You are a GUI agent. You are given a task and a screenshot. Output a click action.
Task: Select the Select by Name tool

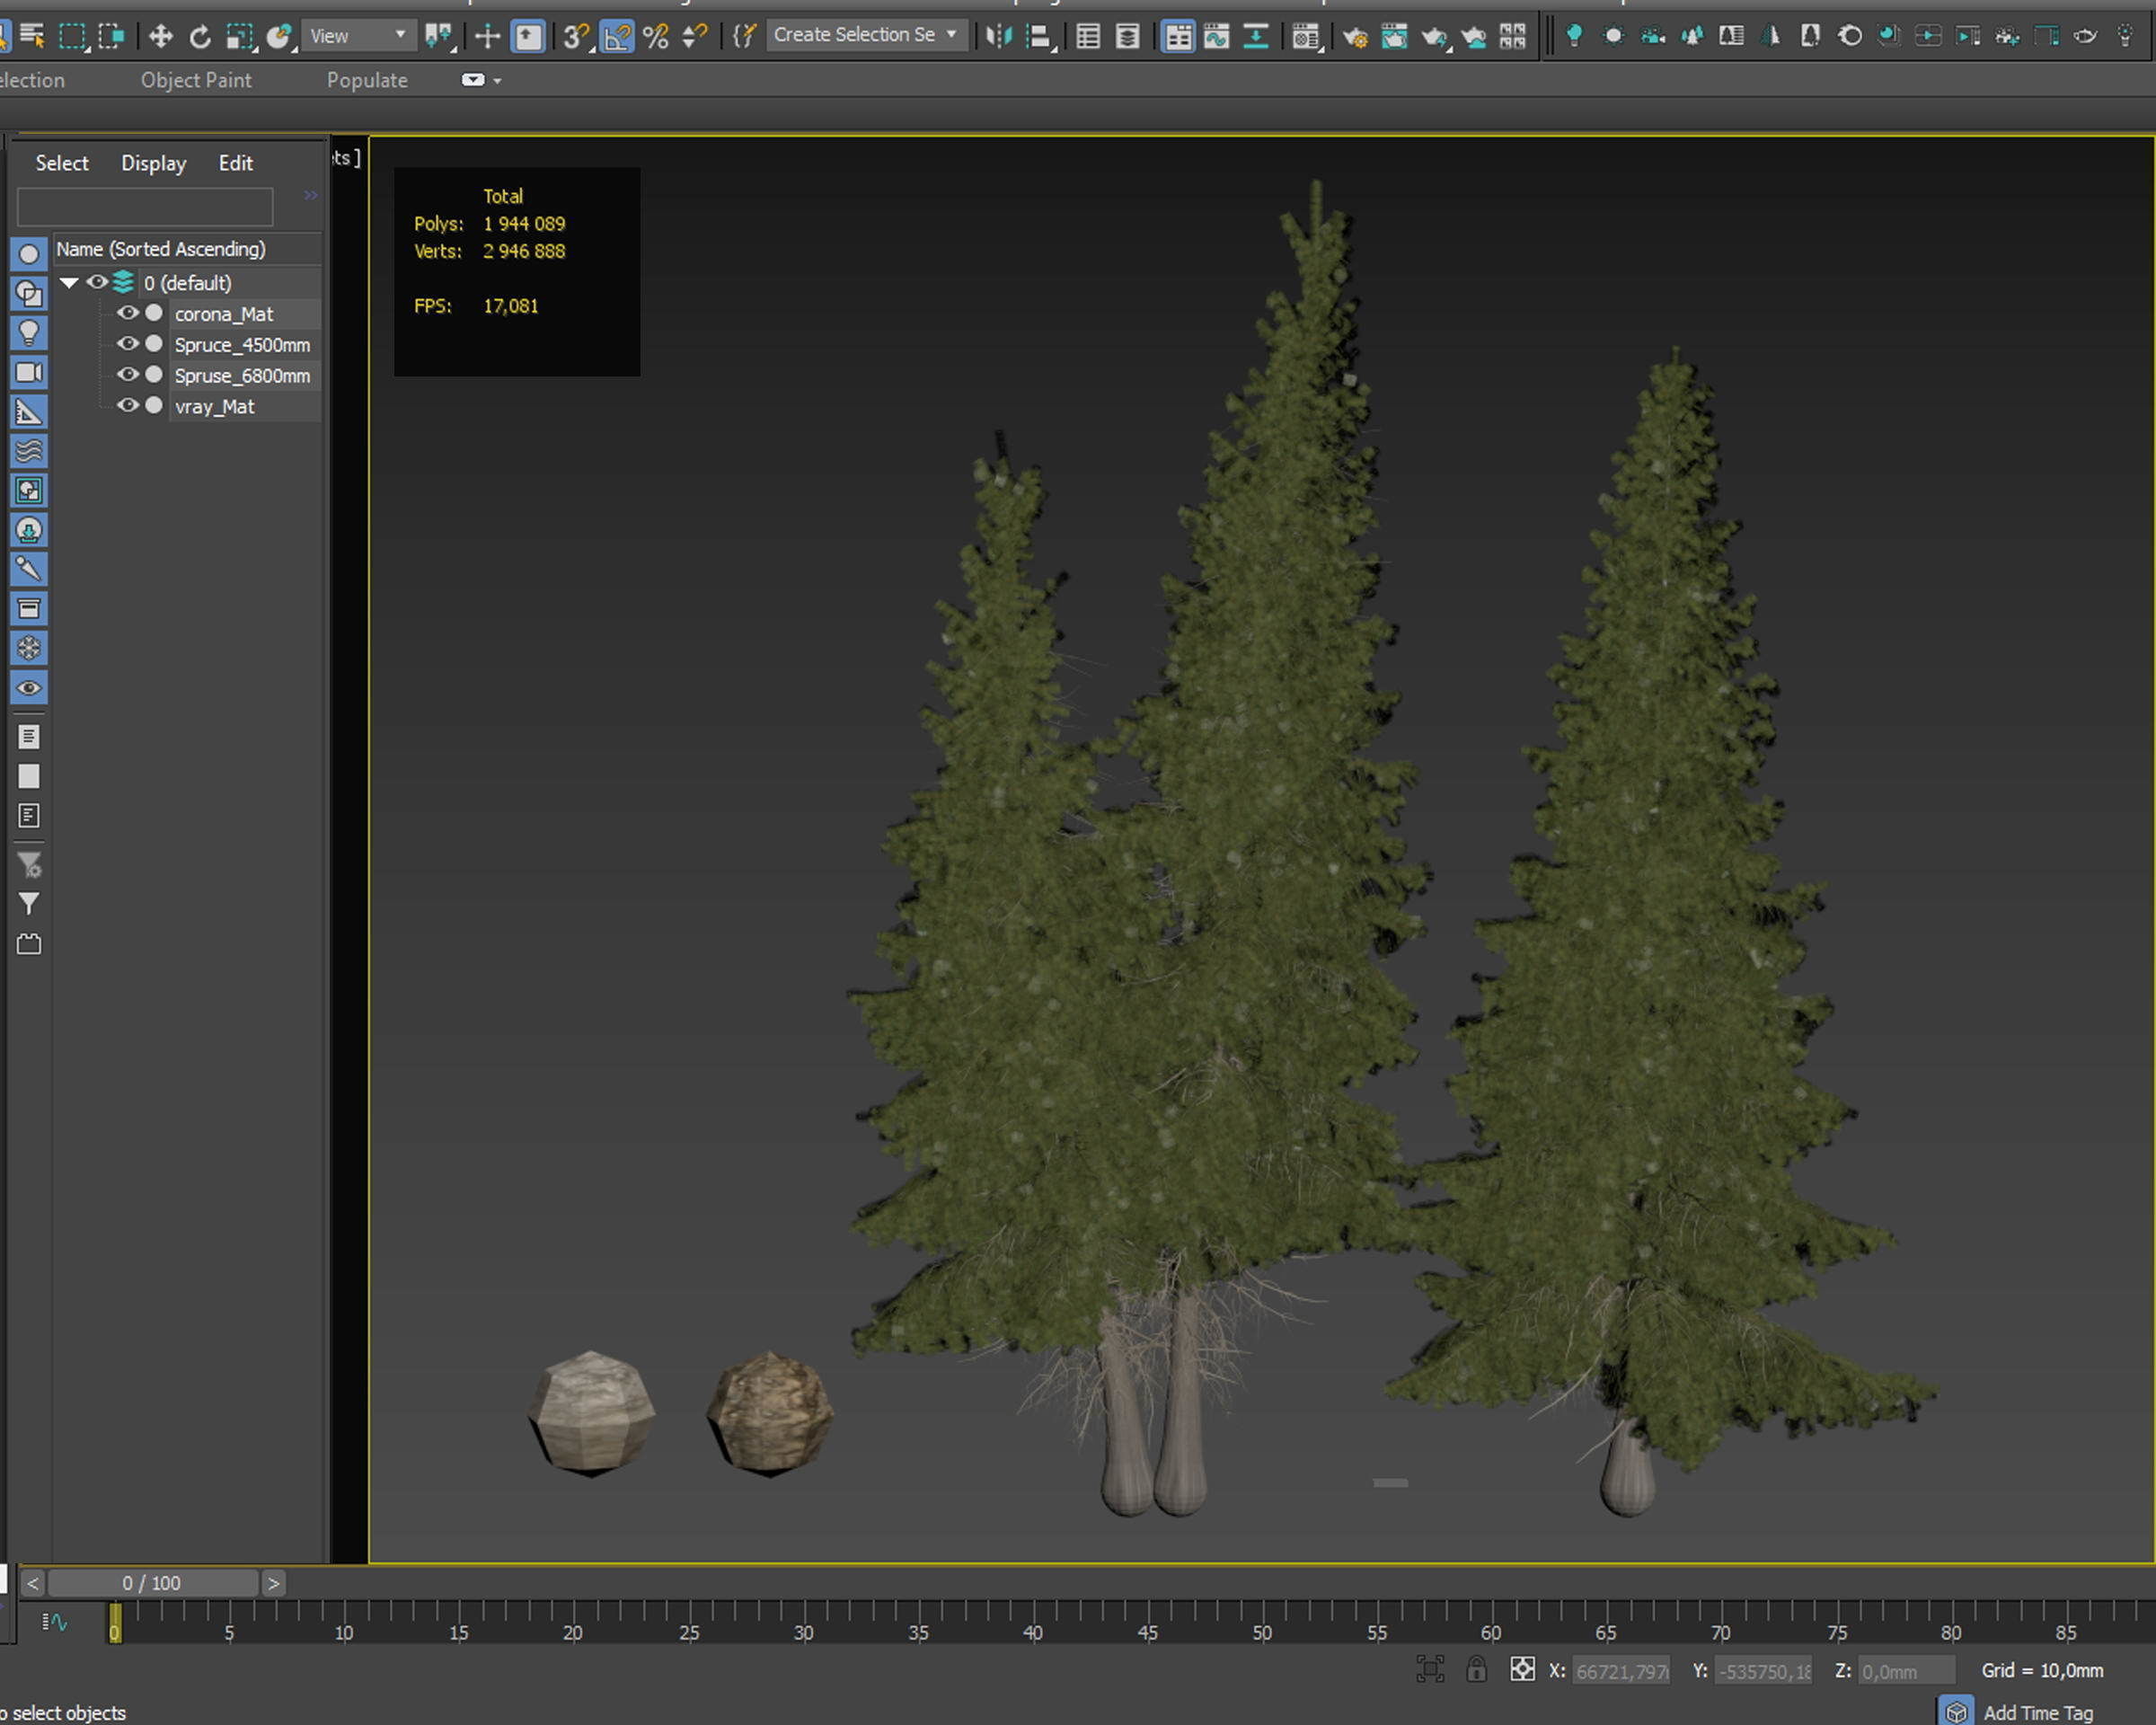click(32, 36)
